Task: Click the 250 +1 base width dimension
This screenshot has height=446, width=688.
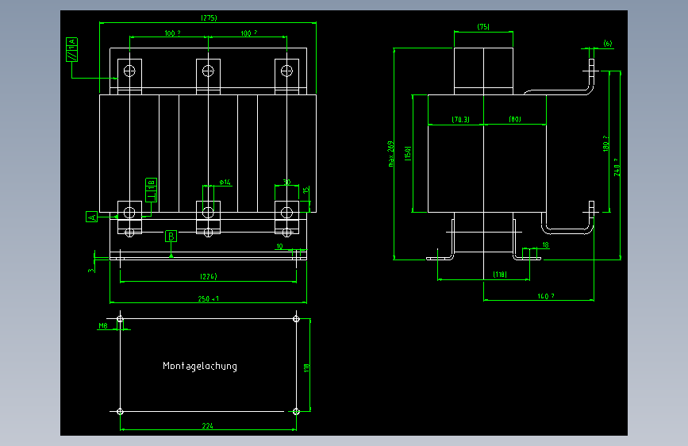Action: click(208, 299)
